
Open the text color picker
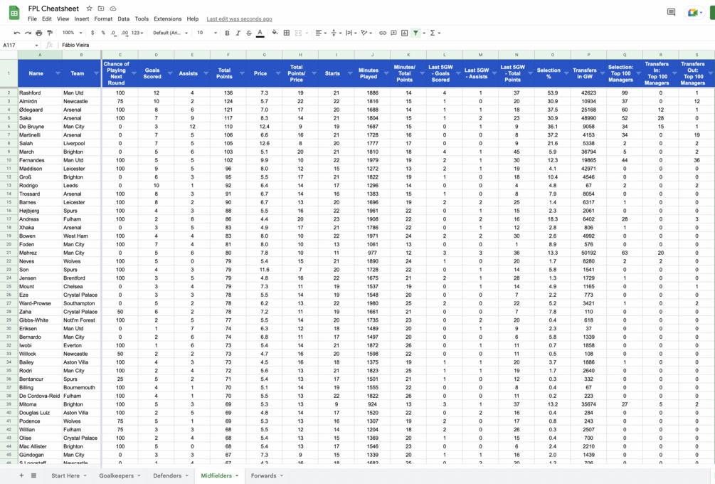point(260,33)
